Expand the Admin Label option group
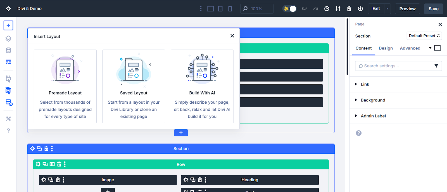Image resolution: width=447 pixels, height=192 pixels. [x=398, y=116]
